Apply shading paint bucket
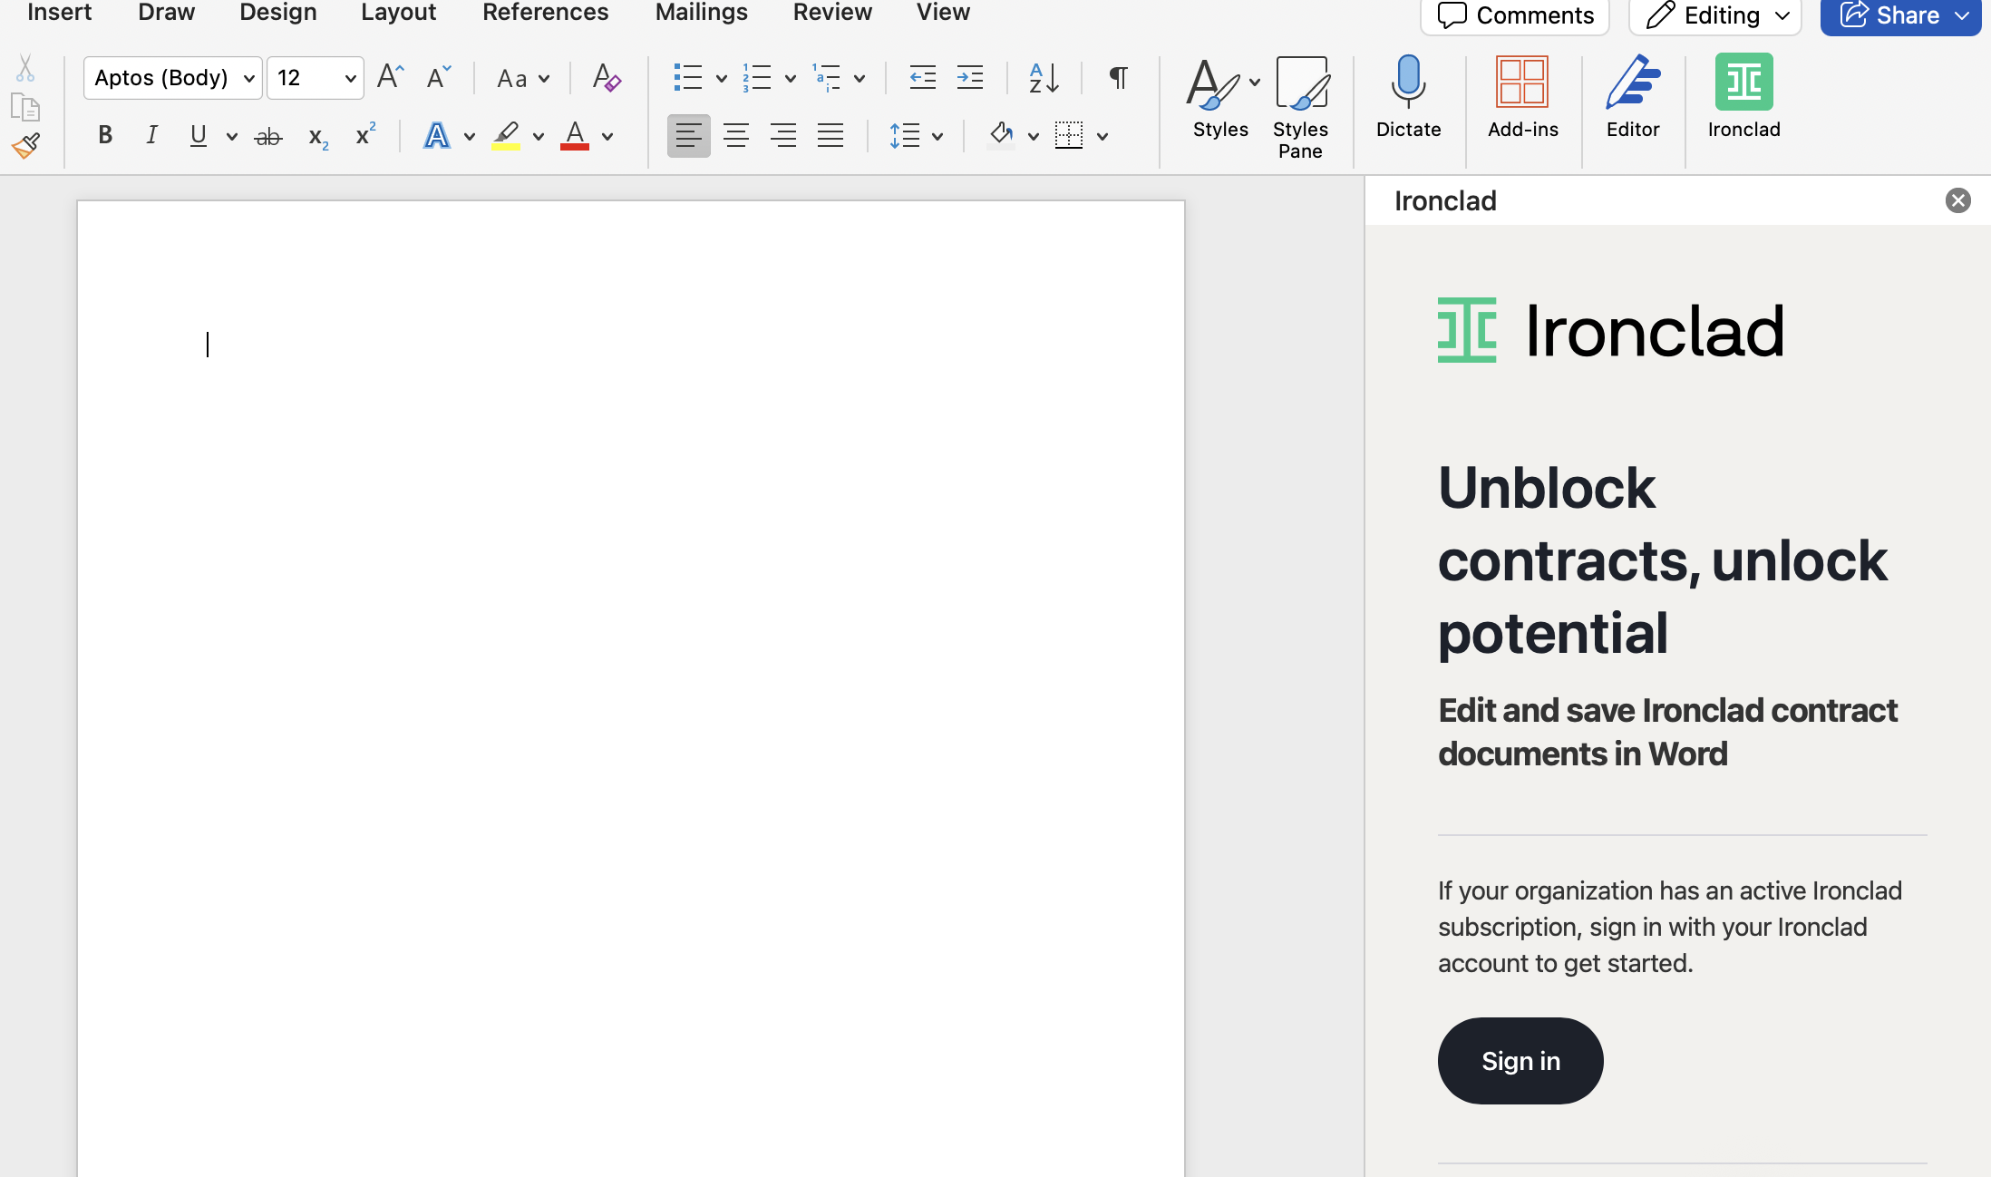This screenshot has width=1991, height=1177. point(1001,136)
